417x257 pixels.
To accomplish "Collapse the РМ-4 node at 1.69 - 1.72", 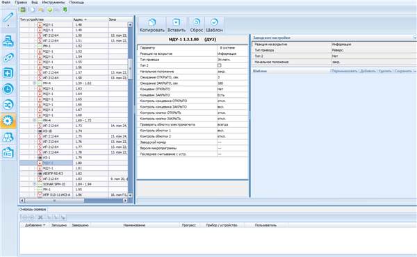I will [34, 120].
